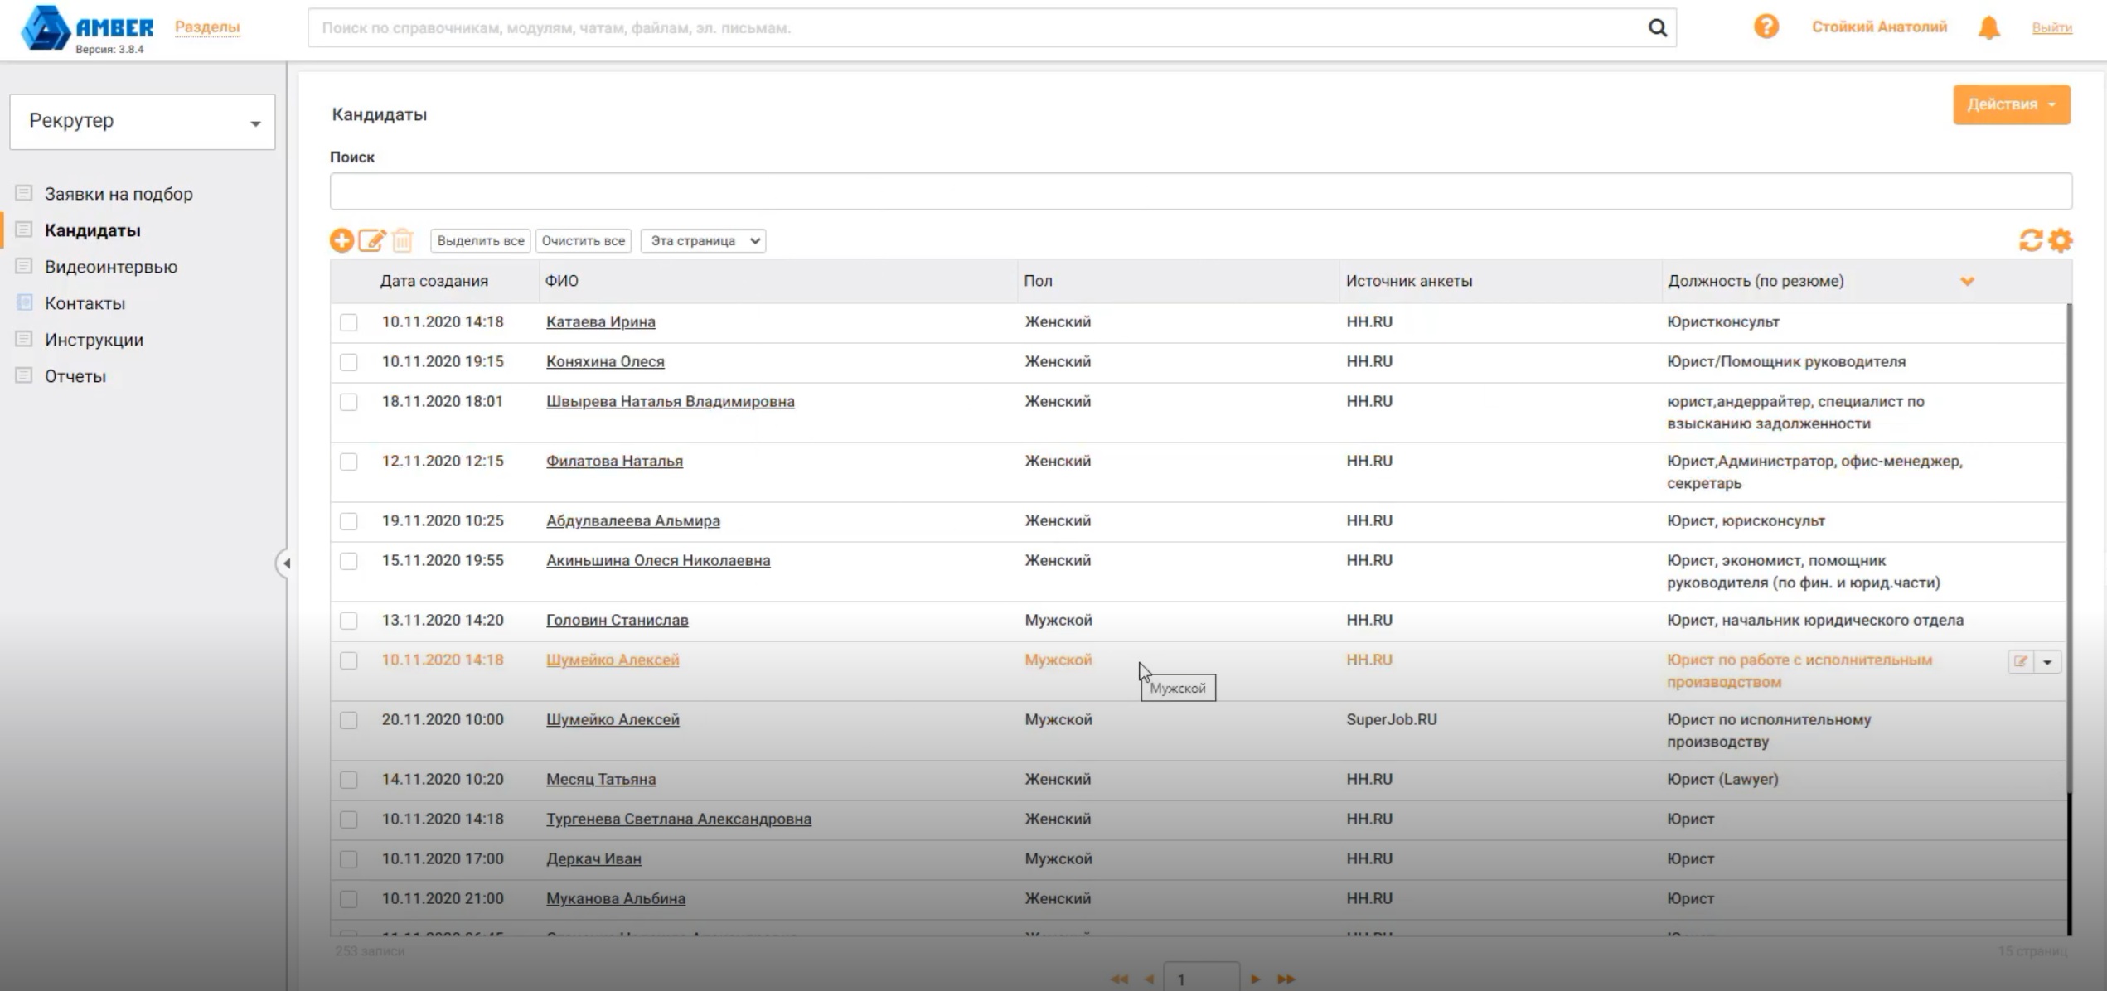Click the sort arrow in Должность column header

1967,281
